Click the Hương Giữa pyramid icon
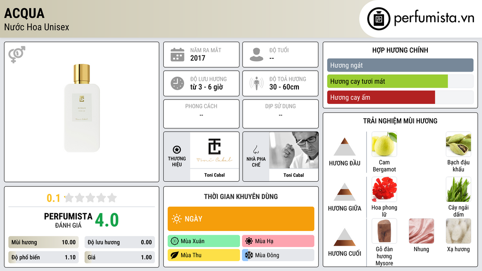 tap(345, 192)
